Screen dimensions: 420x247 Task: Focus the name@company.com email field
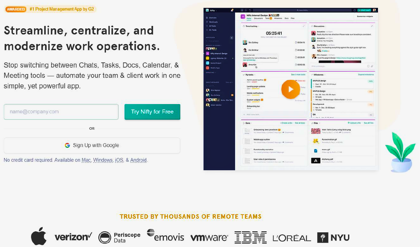click(x=61, y=112)
